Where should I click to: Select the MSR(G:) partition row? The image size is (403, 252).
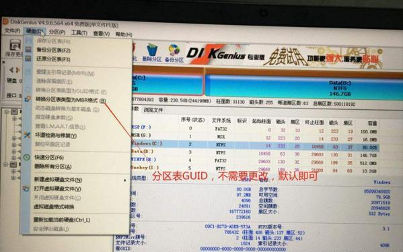coord(254,137)
